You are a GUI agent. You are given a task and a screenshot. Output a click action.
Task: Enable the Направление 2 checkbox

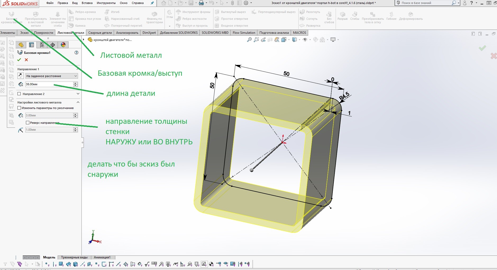click(x=19, y=94)
